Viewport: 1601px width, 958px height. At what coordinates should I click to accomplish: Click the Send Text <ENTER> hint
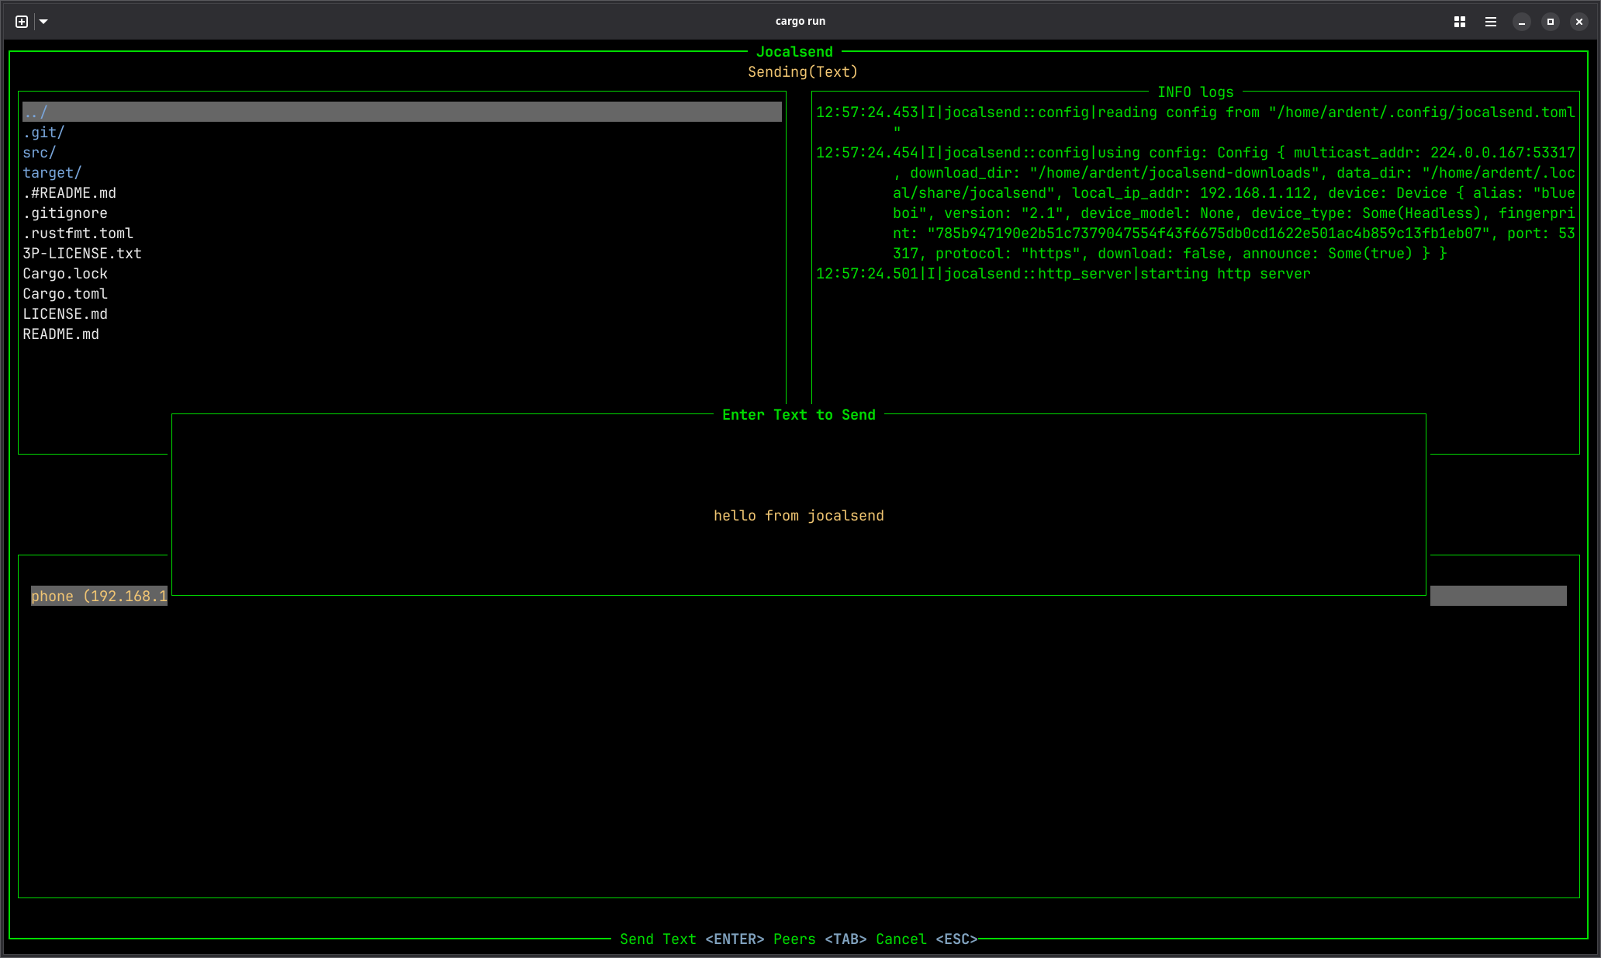[693, 939]
